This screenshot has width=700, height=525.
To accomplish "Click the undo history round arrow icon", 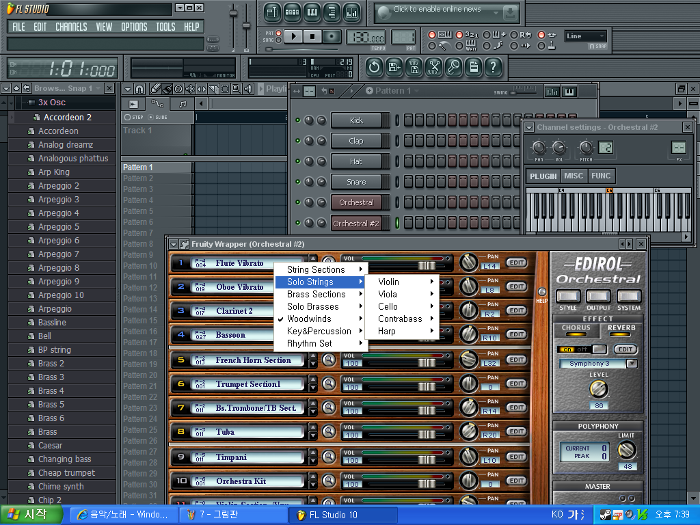I will pyautogui.click(x=374, y=67).
